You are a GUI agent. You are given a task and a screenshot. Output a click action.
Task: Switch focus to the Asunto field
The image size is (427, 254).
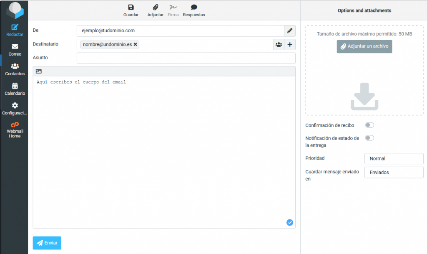point(186,58)
